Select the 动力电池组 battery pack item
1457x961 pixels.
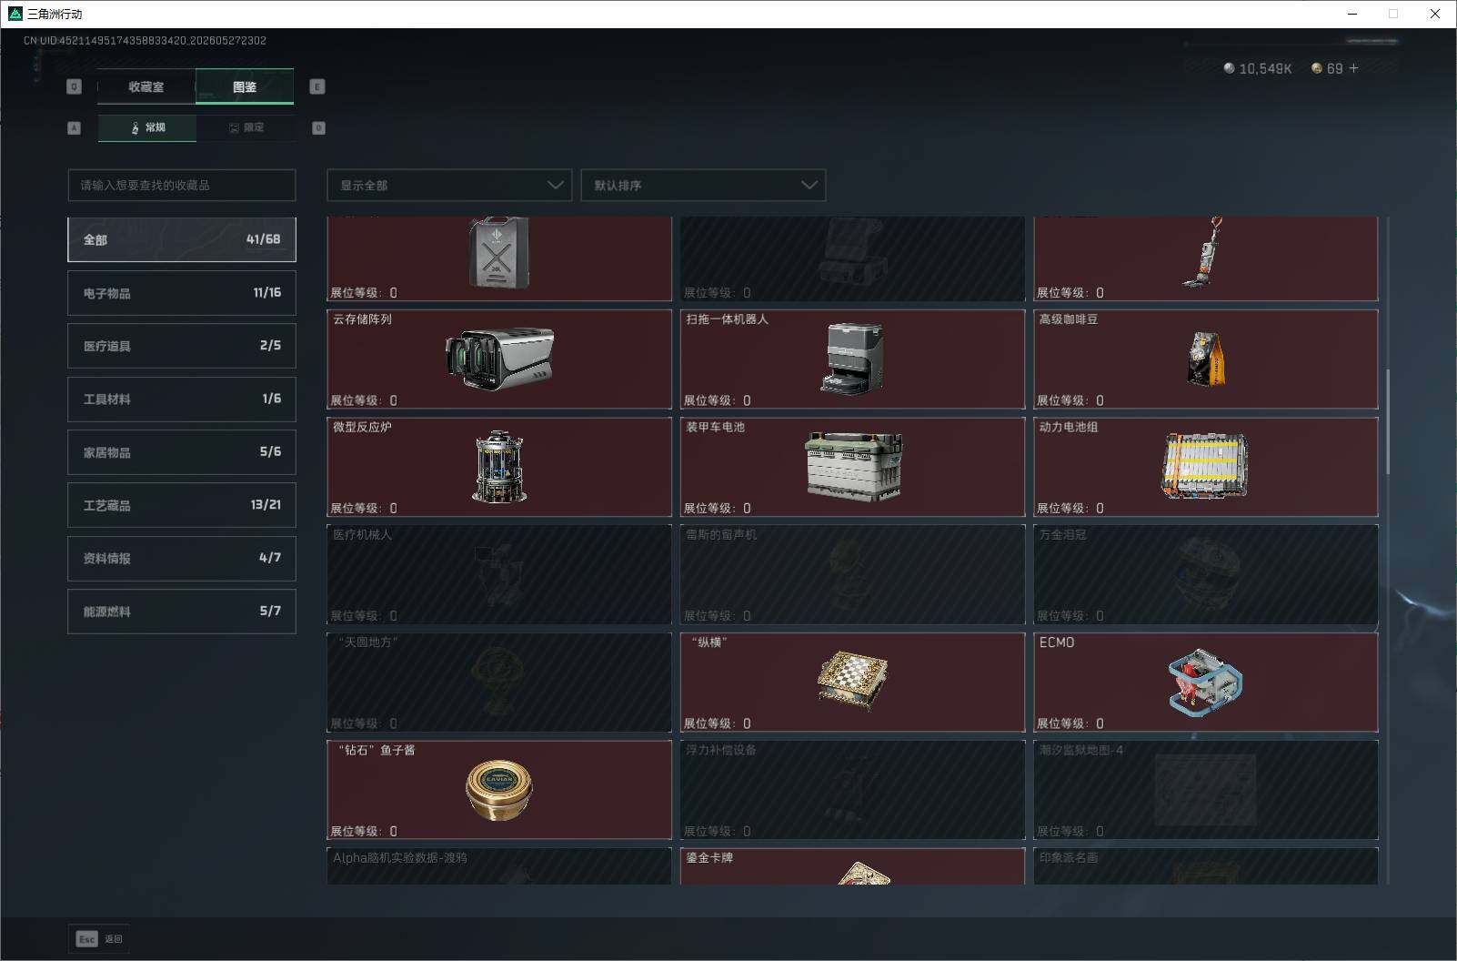1205,467
